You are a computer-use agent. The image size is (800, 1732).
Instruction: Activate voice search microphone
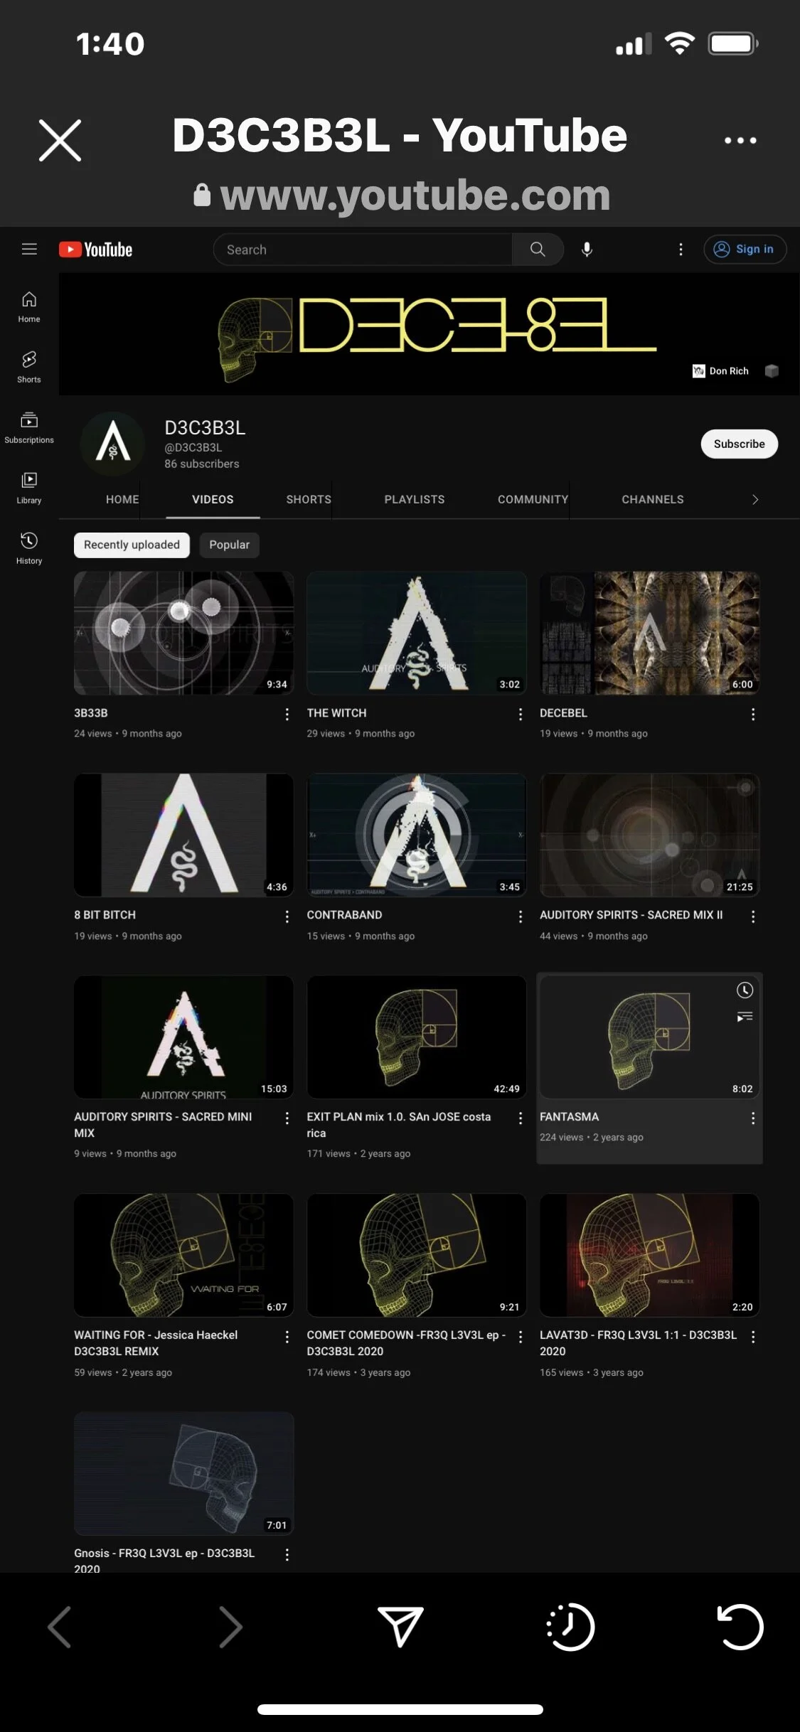pyautogui.click(x=587, y=250)
